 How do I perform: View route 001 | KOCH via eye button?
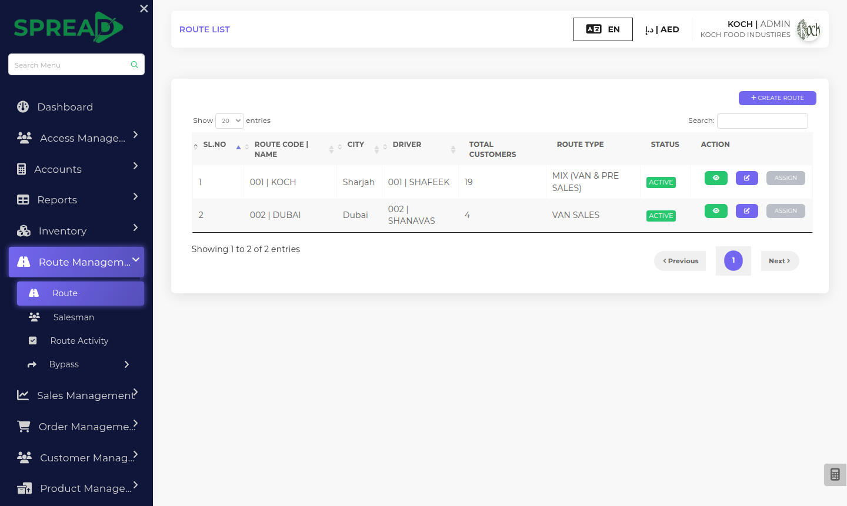(x=716, y=178)
